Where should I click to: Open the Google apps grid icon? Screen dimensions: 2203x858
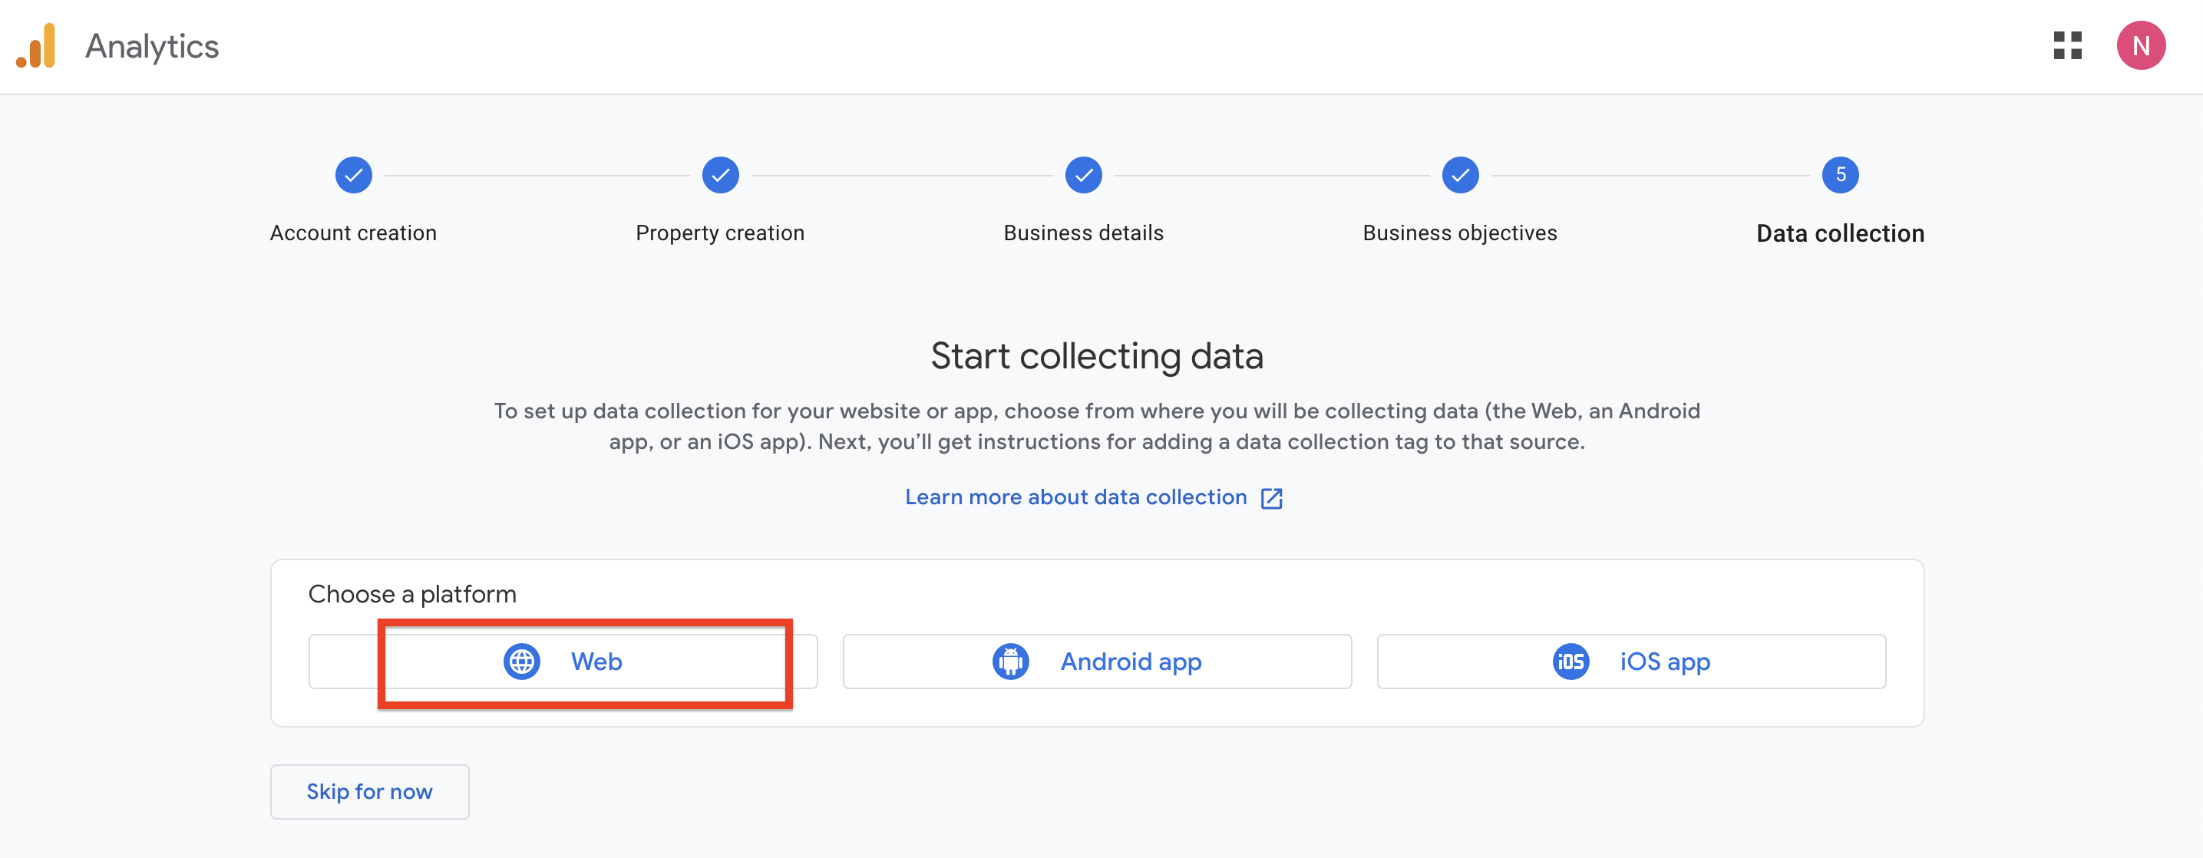2067,46
